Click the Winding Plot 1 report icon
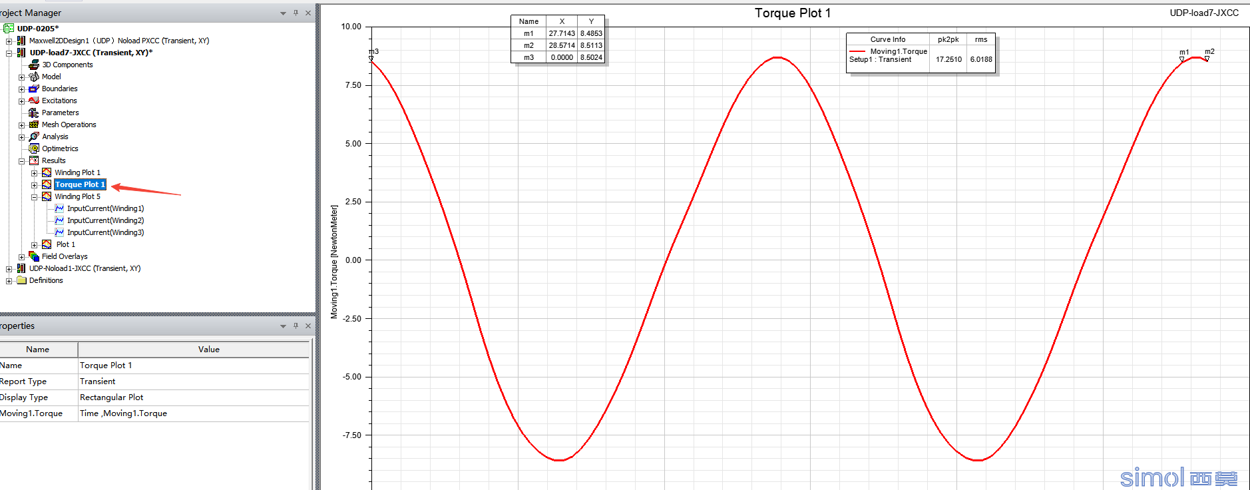The image size is (1250, 490). [x=47, y=172]
